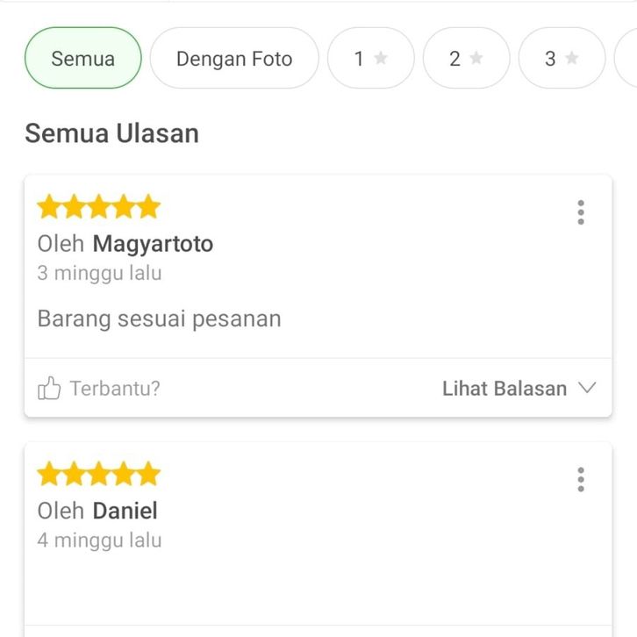Click the five-star rating on Daniel's review
Image resolution: width=637 pixels, height=637 pixels.
pyautogui.click(x=98, y=475)
